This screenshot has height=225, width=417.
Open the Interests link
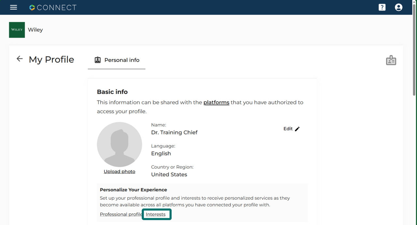(156, 214)
